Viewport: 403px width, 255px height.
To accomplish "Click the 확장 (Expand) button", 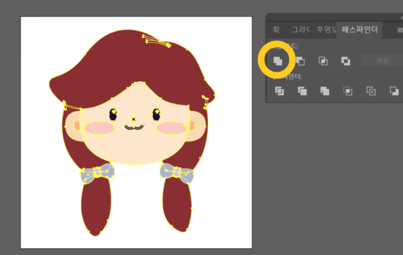I will (x=382, y=61).
